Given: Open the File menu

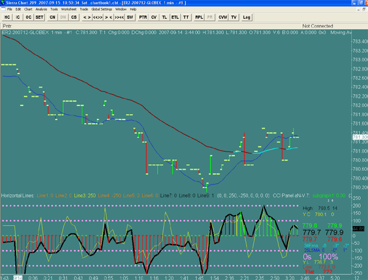Looking at the screenshot, I should pos(10,9).
